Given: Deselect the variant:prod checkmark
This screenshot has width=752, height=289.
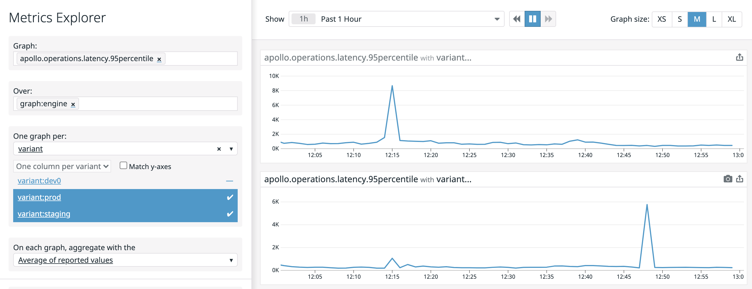Looking at the screenshot, I should click(229, 197).
